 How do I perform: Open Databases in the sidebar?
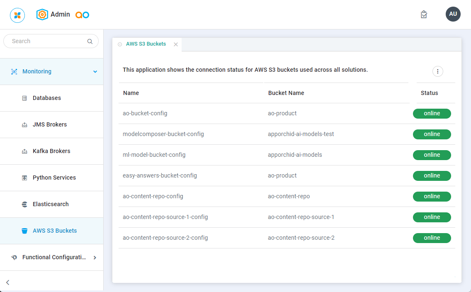46,98
